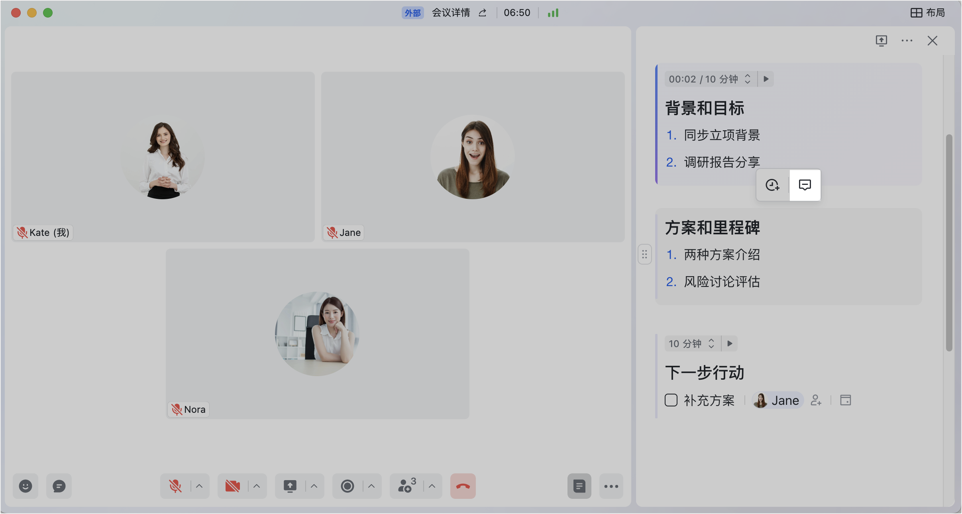962x514 pixels.
Task: Select Nora's video tile avatar
Action: pyautogui.click(x=317, y=334)
